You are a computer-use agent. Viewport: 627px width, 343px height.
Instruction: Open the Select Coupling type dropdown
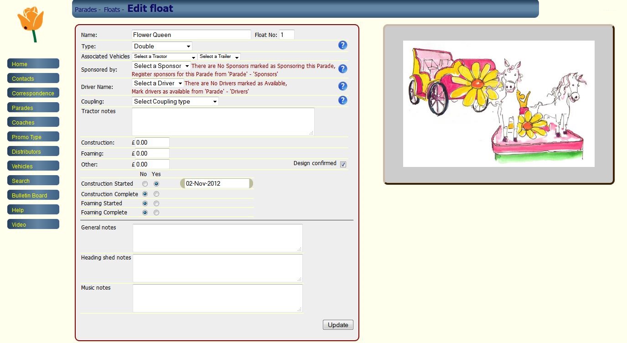tap(175, 101)
